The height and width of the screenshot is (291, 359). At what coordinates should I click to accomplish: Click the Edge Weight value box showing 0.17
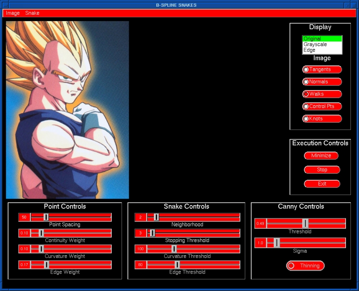[x=24, y=265]
